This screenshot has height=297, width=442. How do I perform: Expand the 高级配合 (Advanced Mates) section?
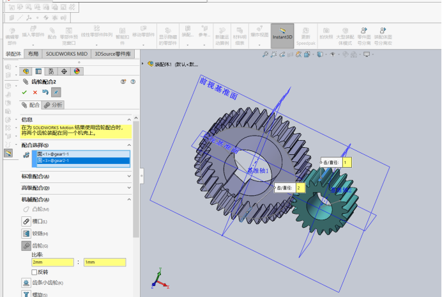(x=76, y=188)
